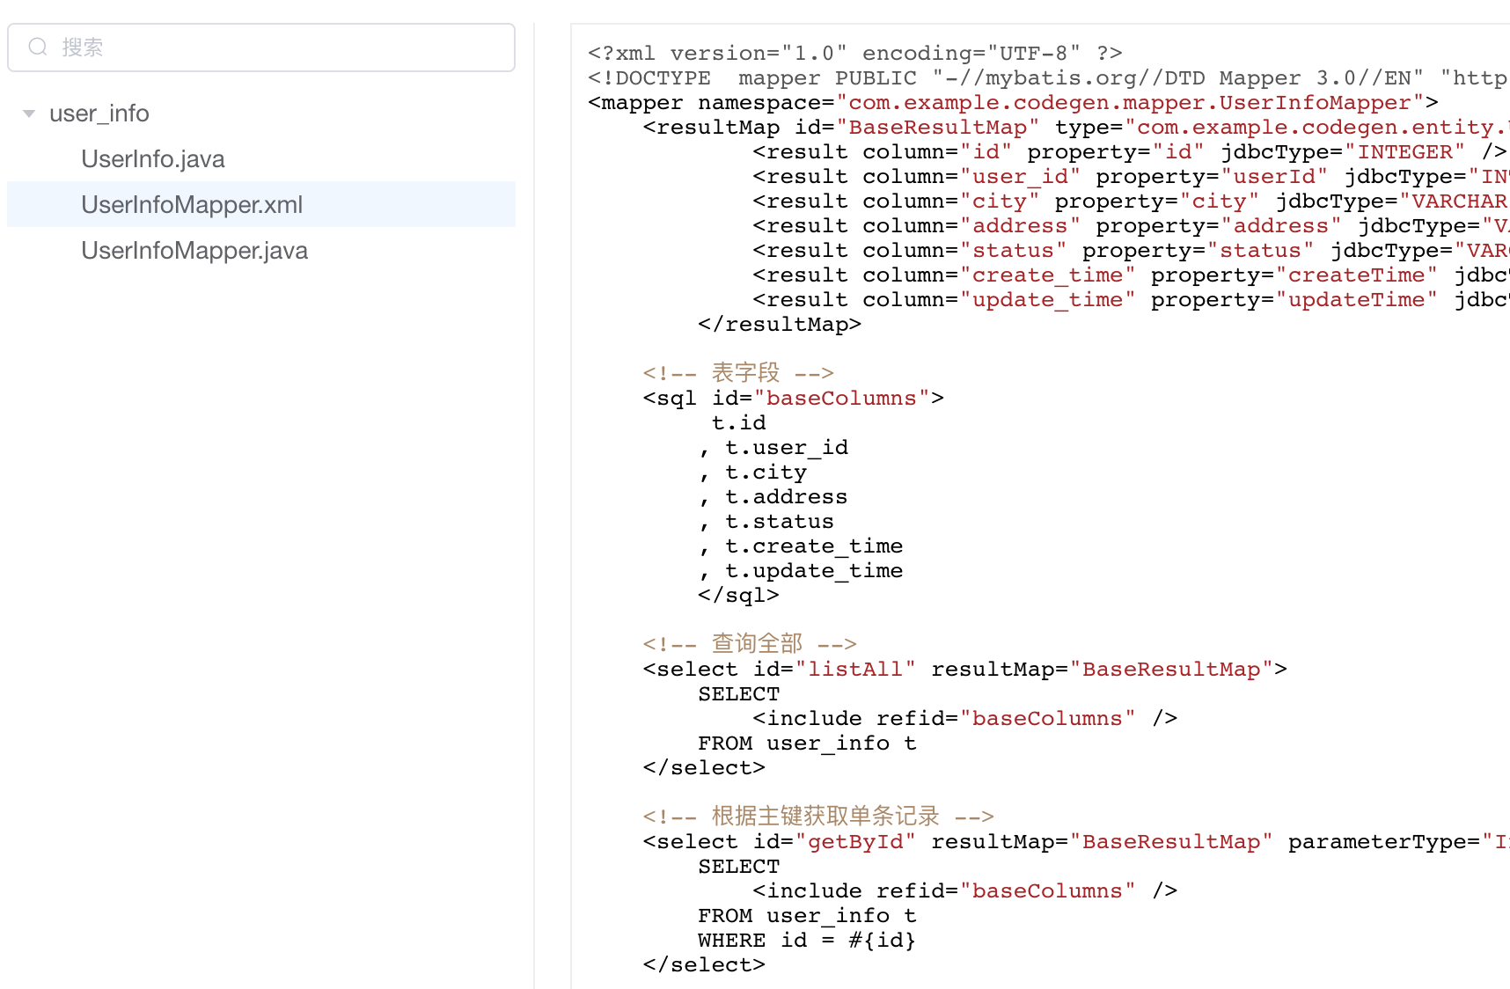
Task: Click the closing </resultMap> tag
Action: (780, 325)
